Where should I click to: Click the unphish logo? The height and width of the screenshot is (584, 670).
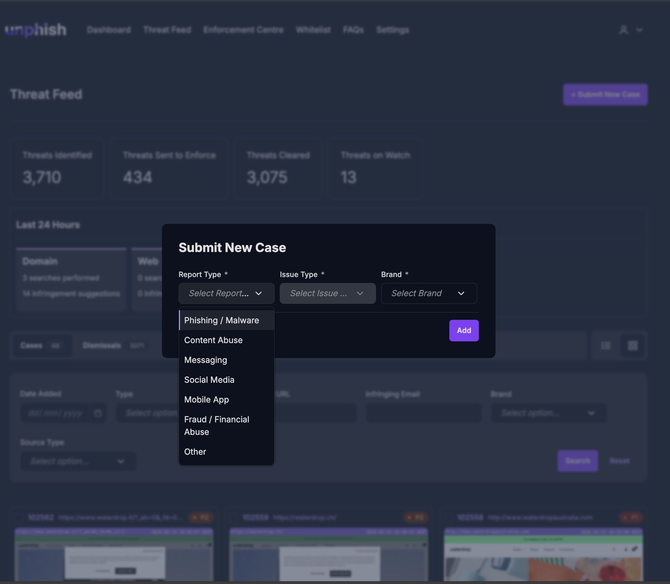tap(36, 30)
